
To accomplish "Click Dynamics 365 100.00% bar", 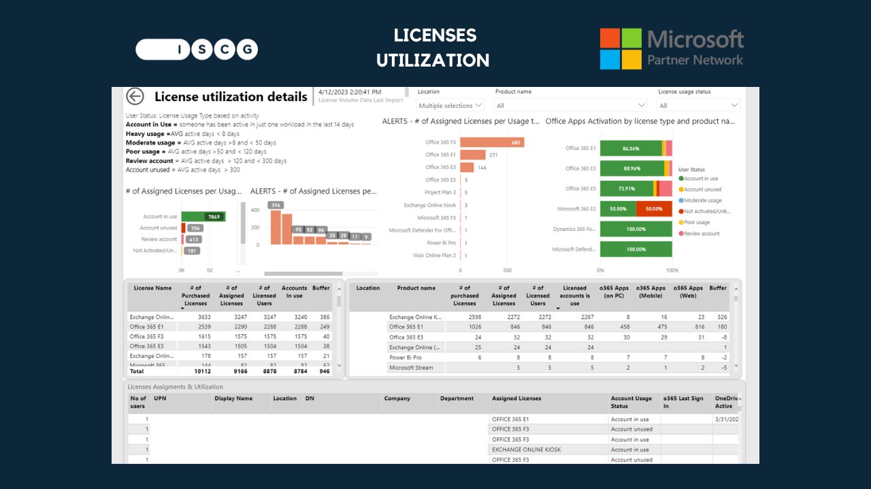I will pos(636,229).
